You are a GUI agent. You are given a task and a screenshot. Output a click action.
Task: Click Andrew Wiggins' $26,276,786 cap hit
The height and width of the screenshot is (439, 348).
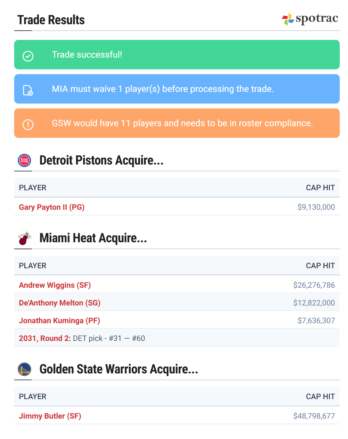pyautogui.click(x=314, y=285)
